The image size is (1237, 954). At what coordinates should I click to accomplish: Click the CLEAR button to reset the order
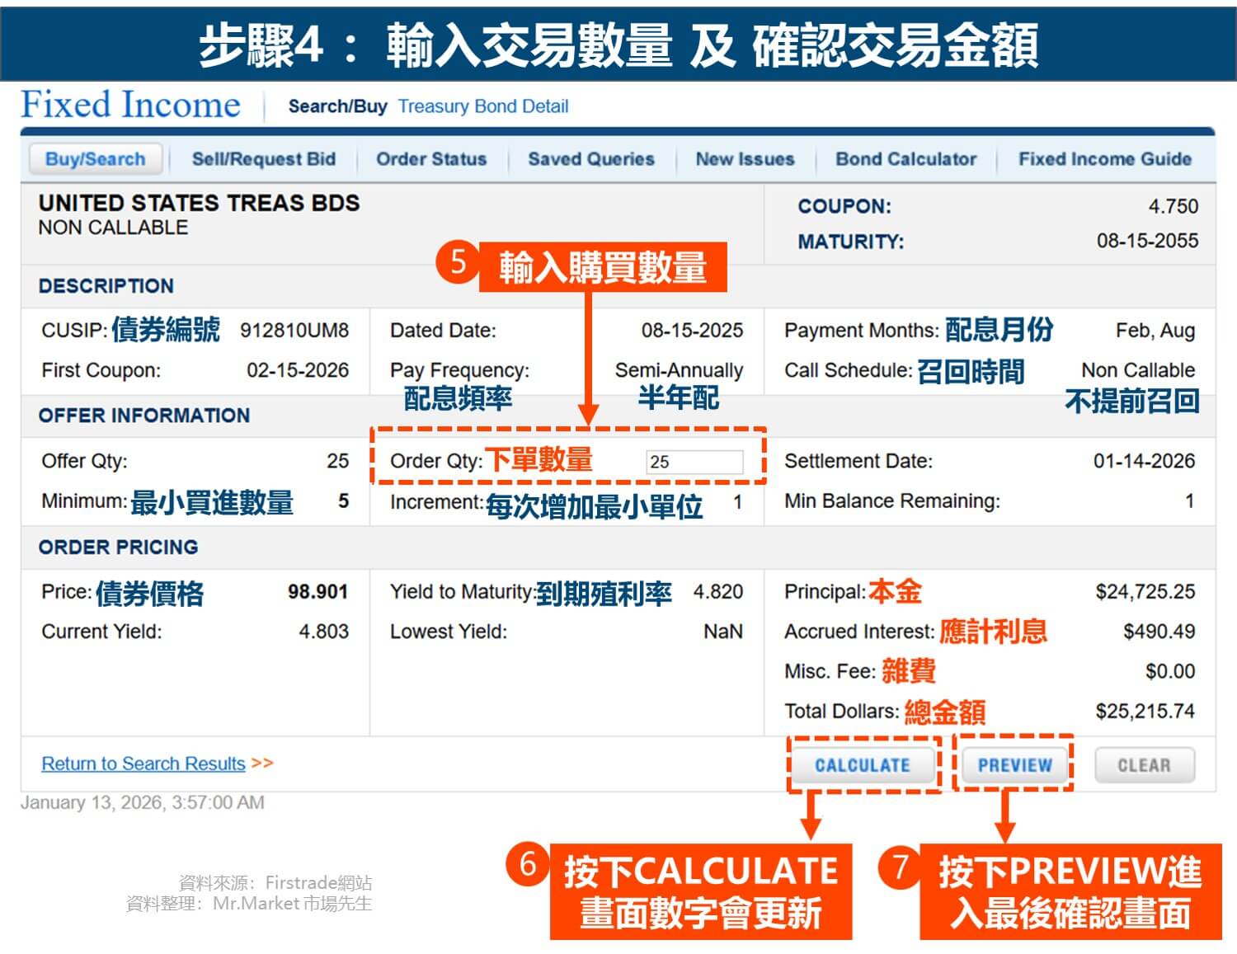pyautogui.click(x=1144, y=764)
